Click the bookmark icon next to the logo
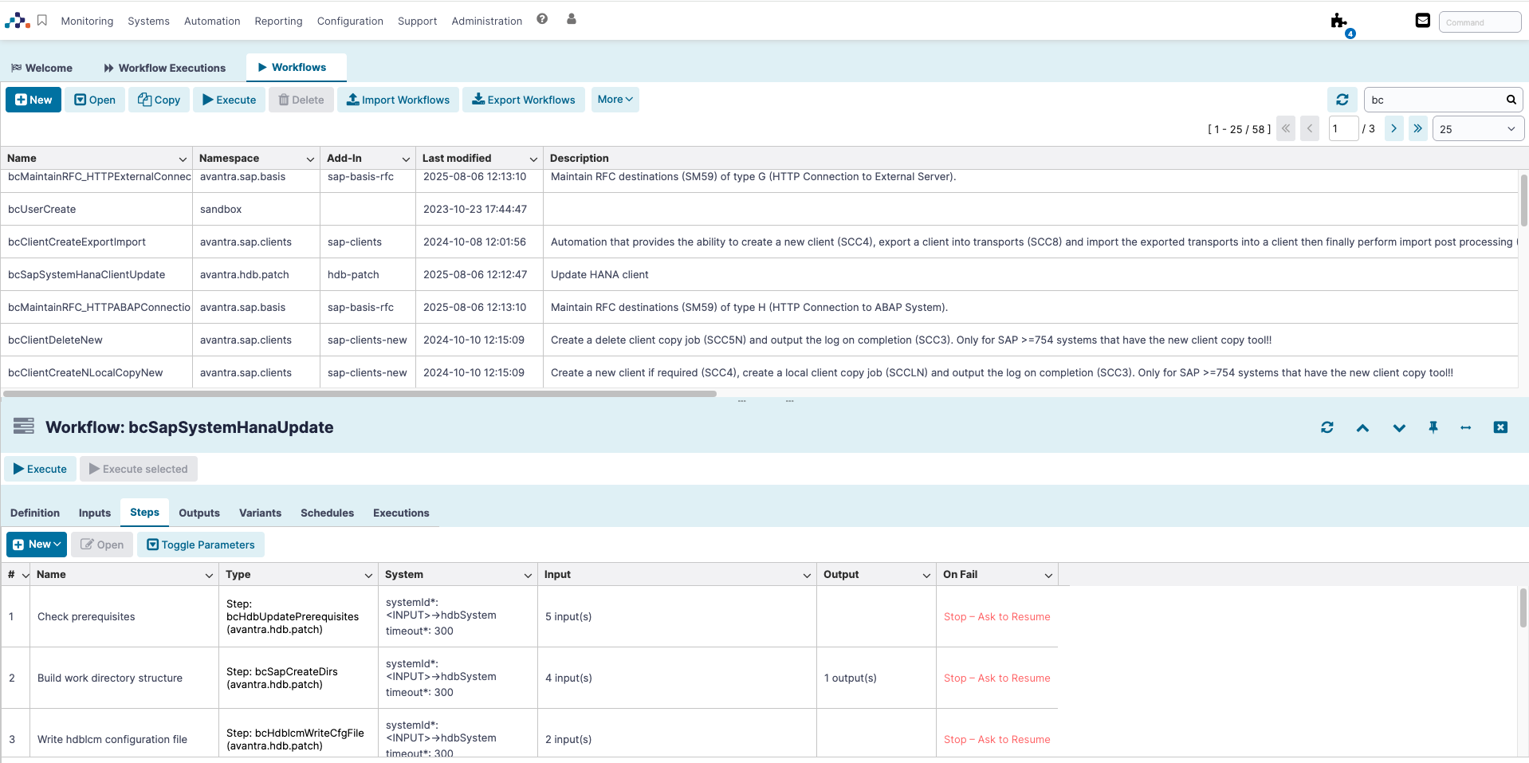This screenshot has height=763, width=1529. 42,20
